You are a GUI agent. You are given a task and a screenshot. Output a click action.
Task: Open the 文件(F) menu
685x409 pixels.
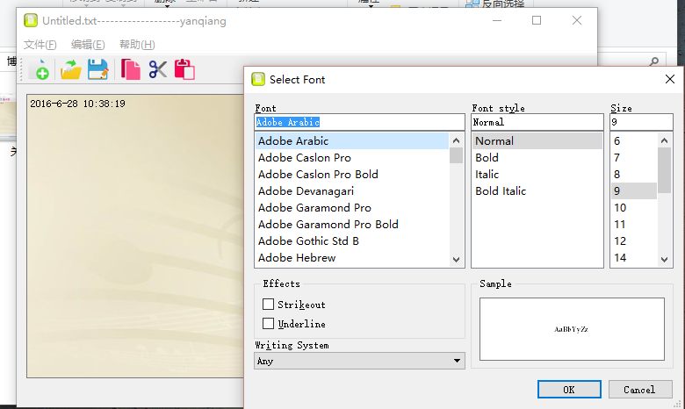coord(40,45)
